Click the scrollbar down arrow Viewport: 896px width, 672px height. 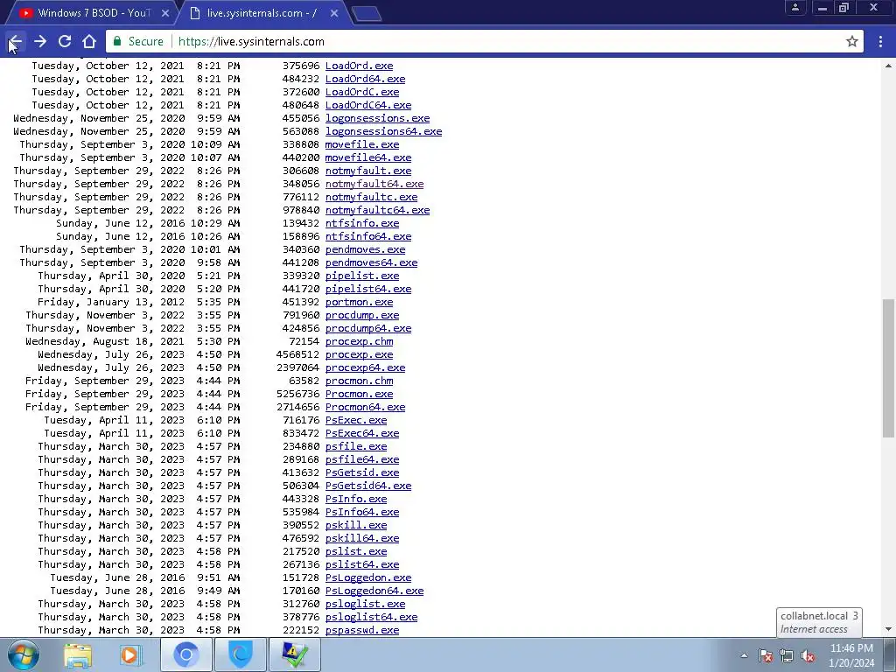889,630
